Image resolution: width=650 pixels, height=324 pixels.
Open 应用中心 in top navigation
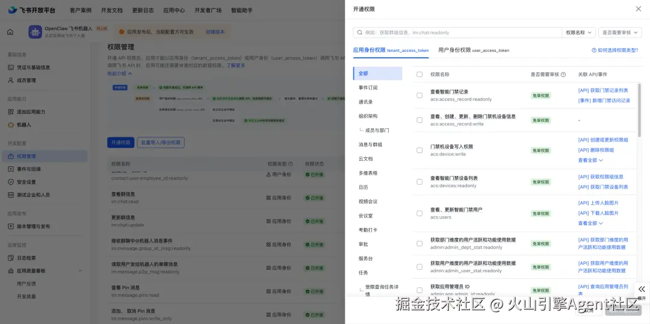click(x=174, y=10)
